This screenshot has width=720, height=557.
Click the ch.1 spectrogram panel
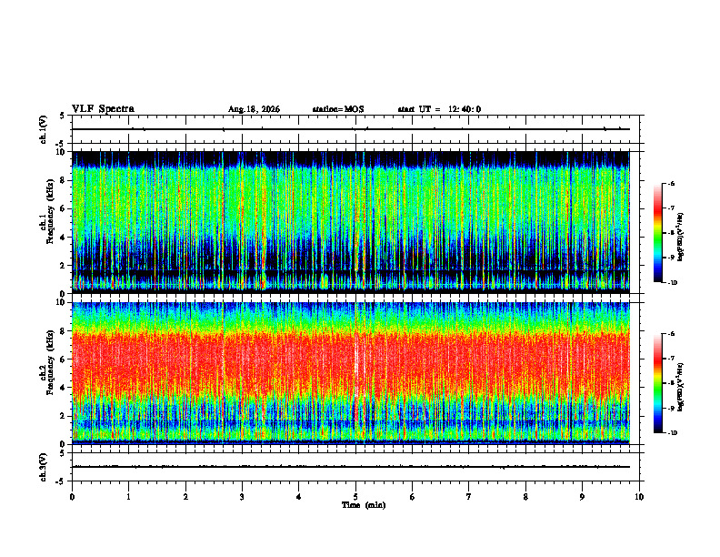pyautogui.click(x=351, y=222)
